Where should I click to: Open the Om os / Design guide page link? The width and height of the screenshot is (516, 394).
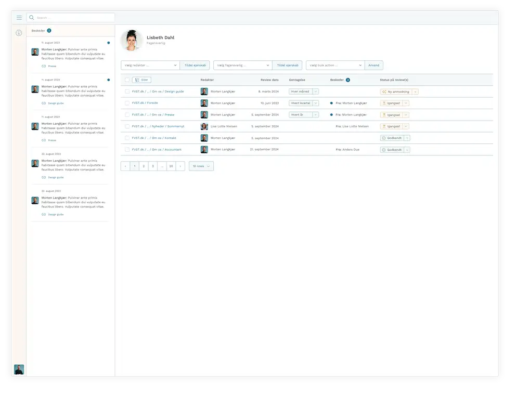158,92
